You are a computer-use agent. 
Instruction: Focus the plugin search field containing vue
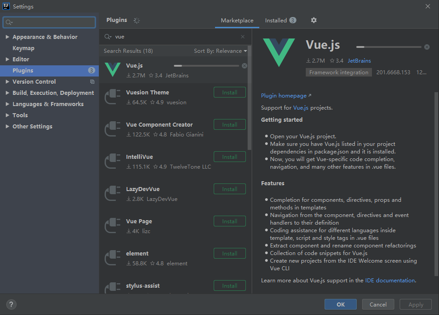[x=175, y=37]
